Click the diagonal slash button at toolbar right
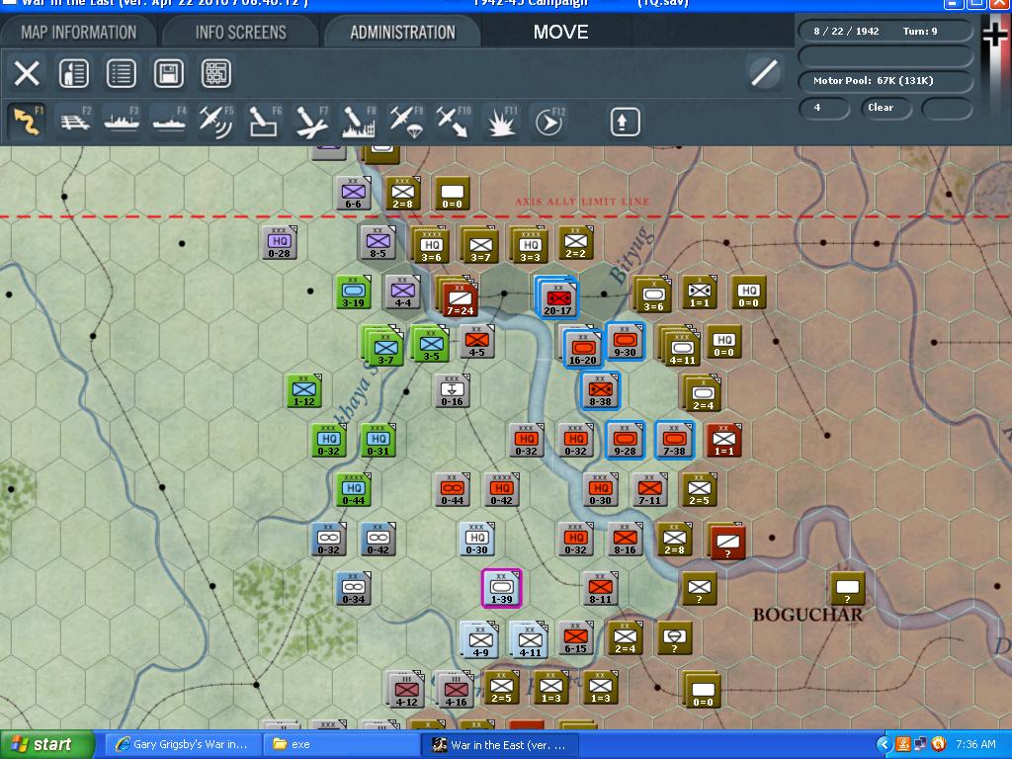Screen dimensions: 1012x759 click(x=764, y=72)
